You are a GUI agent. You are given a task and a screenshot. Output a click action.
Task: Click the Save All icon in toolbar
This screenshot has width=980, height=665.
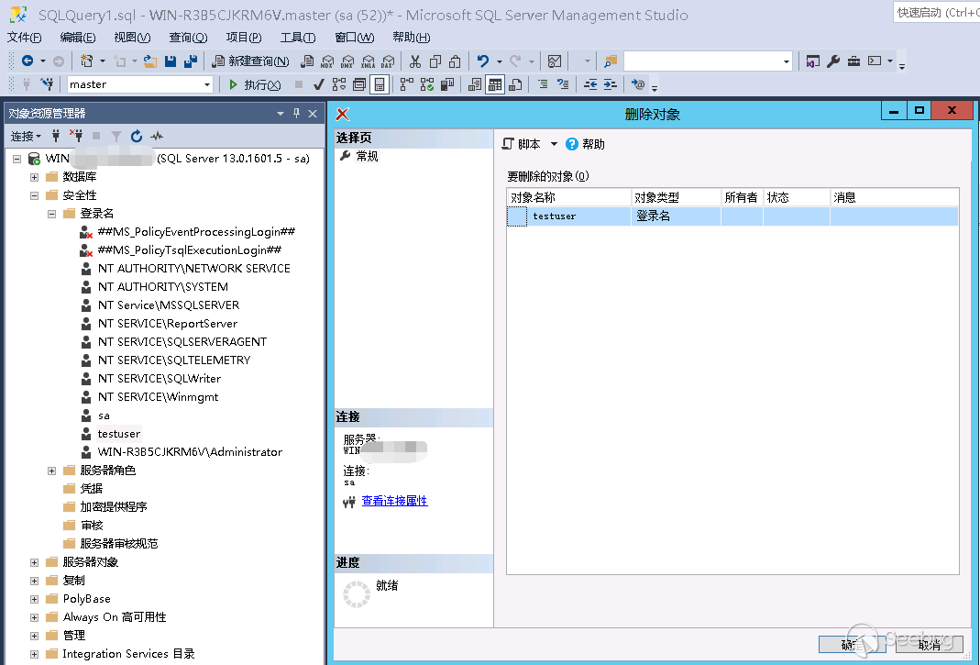[191, 61]
